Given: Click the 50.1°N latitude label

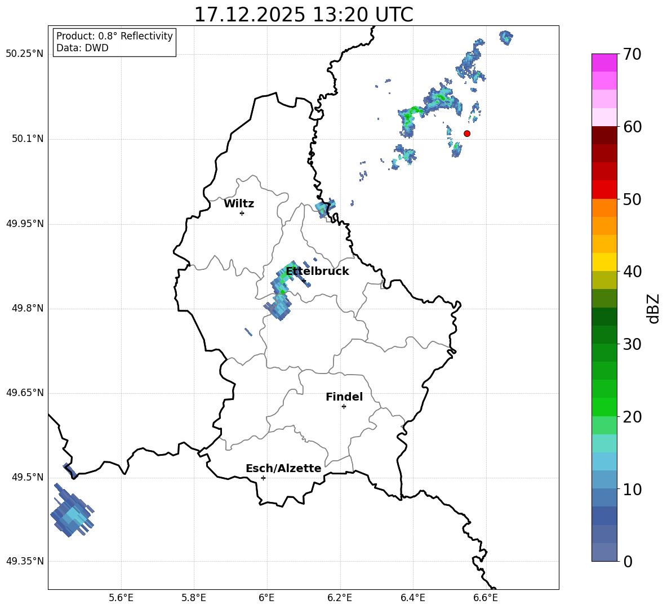Looking at the screenshot, I should 28,139.
